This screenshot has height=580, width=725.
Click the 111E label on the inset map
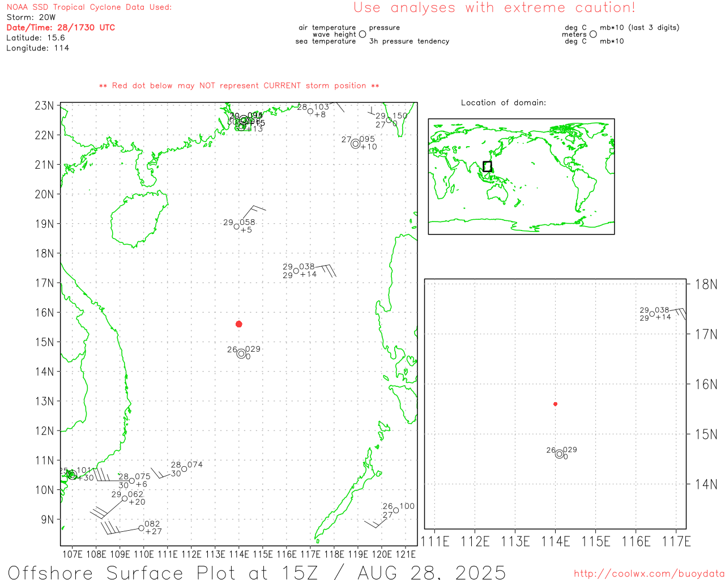434,541
